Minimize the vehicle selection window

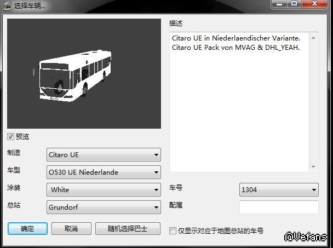click(279, 4)
